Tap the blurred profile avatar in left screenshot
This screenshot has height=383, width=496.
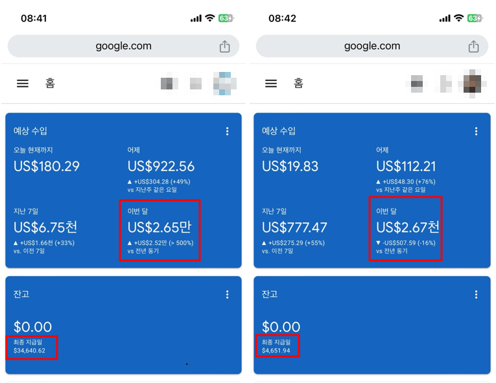[x=224, y=84]
